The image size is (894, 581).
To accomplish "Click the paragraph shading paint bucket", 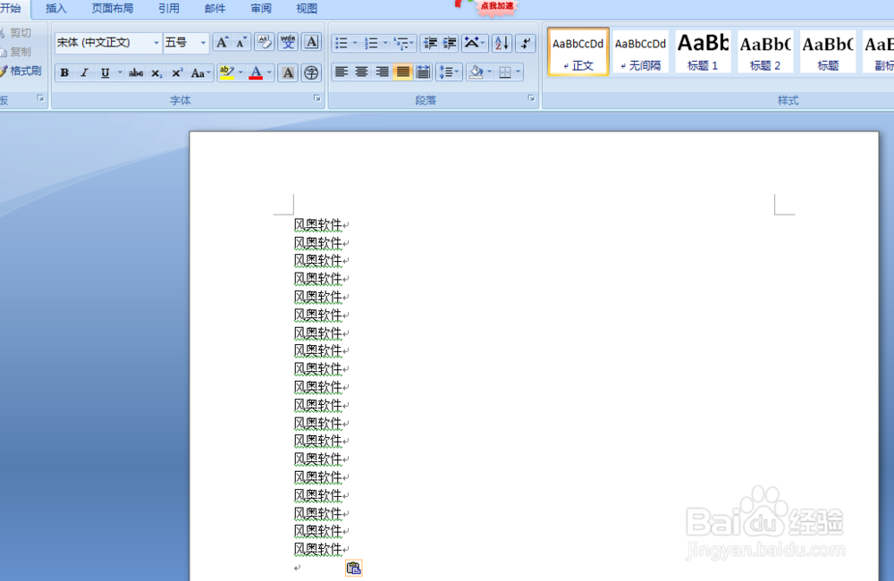I will (476, 72).
